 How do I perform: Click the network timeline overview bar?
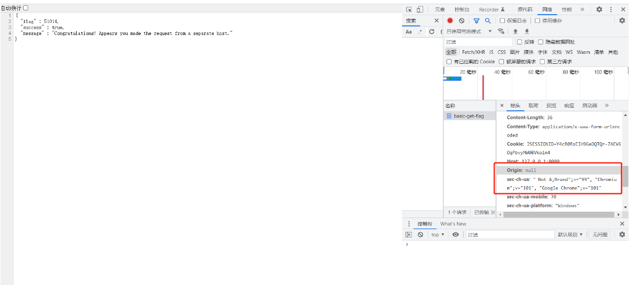[x=536, y=84]
